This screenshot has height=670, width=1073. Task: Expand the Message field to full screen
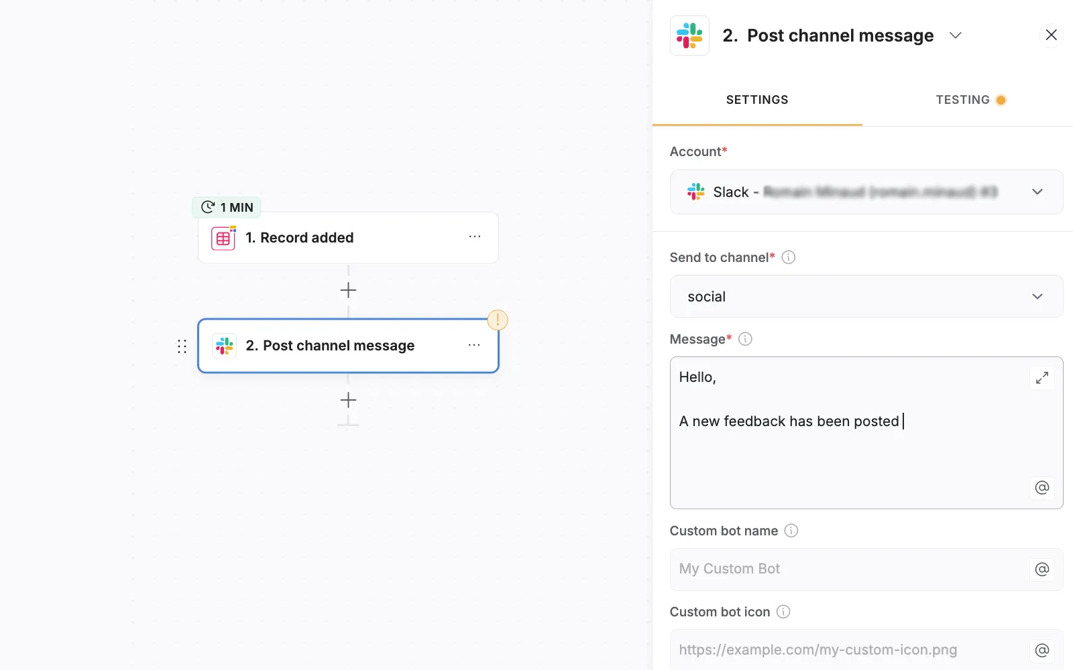pyautogui.click(x=1041, y=378)
